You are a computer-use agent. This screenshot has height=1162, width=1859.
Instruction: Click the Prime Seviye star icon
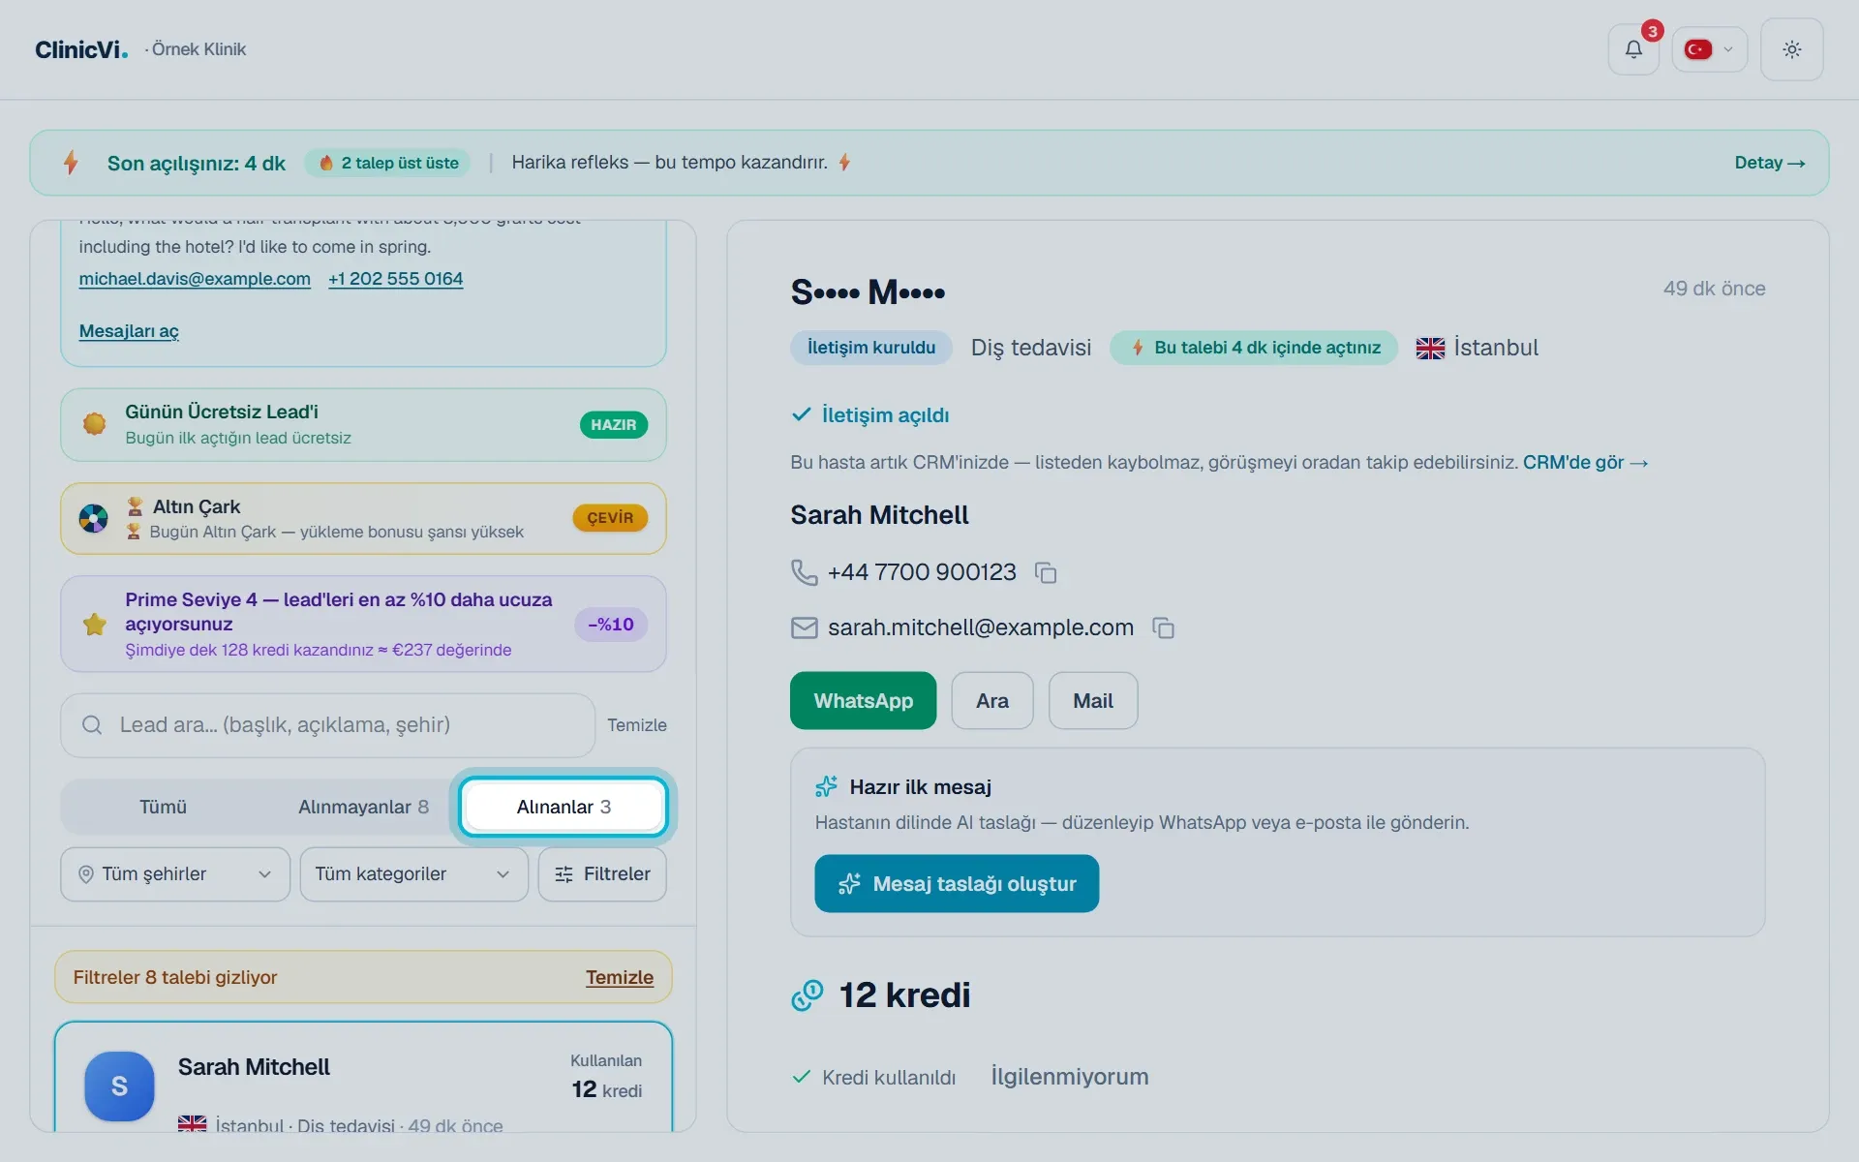(x=94, y=625)
